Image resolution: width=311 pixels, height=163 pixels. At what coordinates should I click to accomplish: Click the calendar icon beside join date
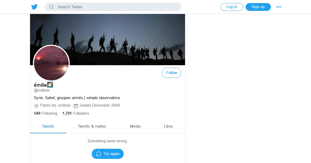pos(76,106)
